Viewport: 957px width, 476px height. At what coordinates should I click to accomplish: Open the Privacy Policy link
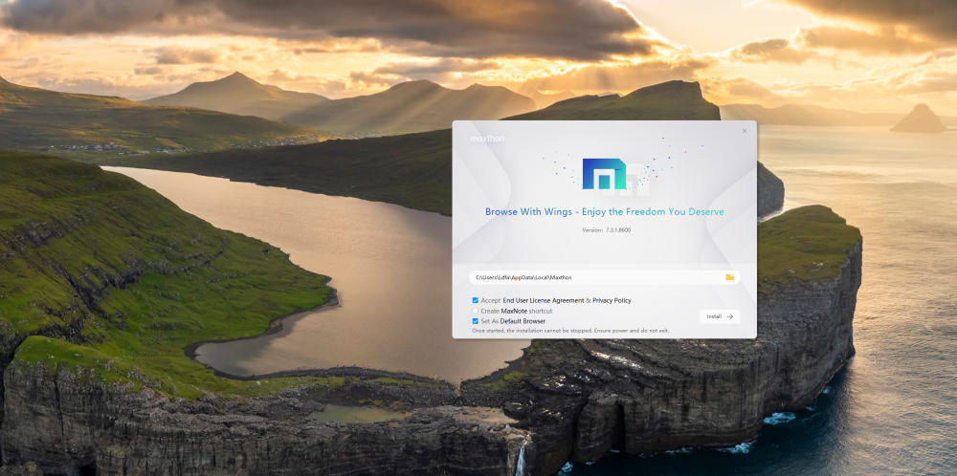(x=612, y=300)
